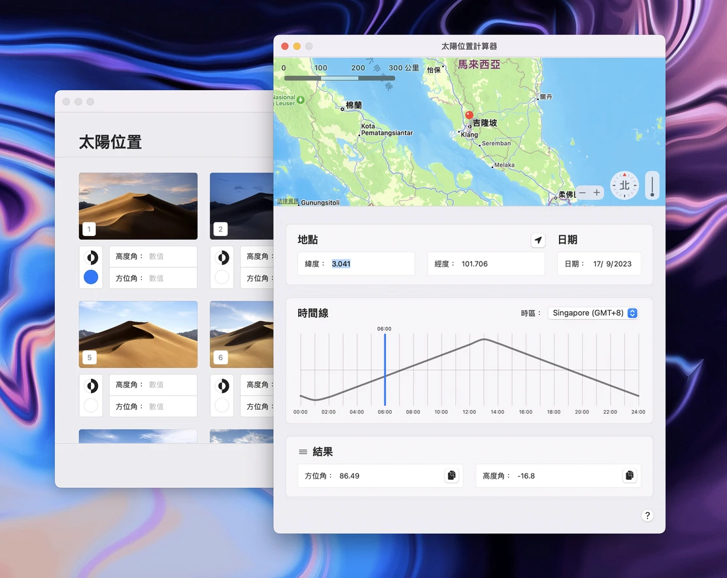Click the Medan (棉蘭) label on the map
727x578 pixels.
click(354, 105)
